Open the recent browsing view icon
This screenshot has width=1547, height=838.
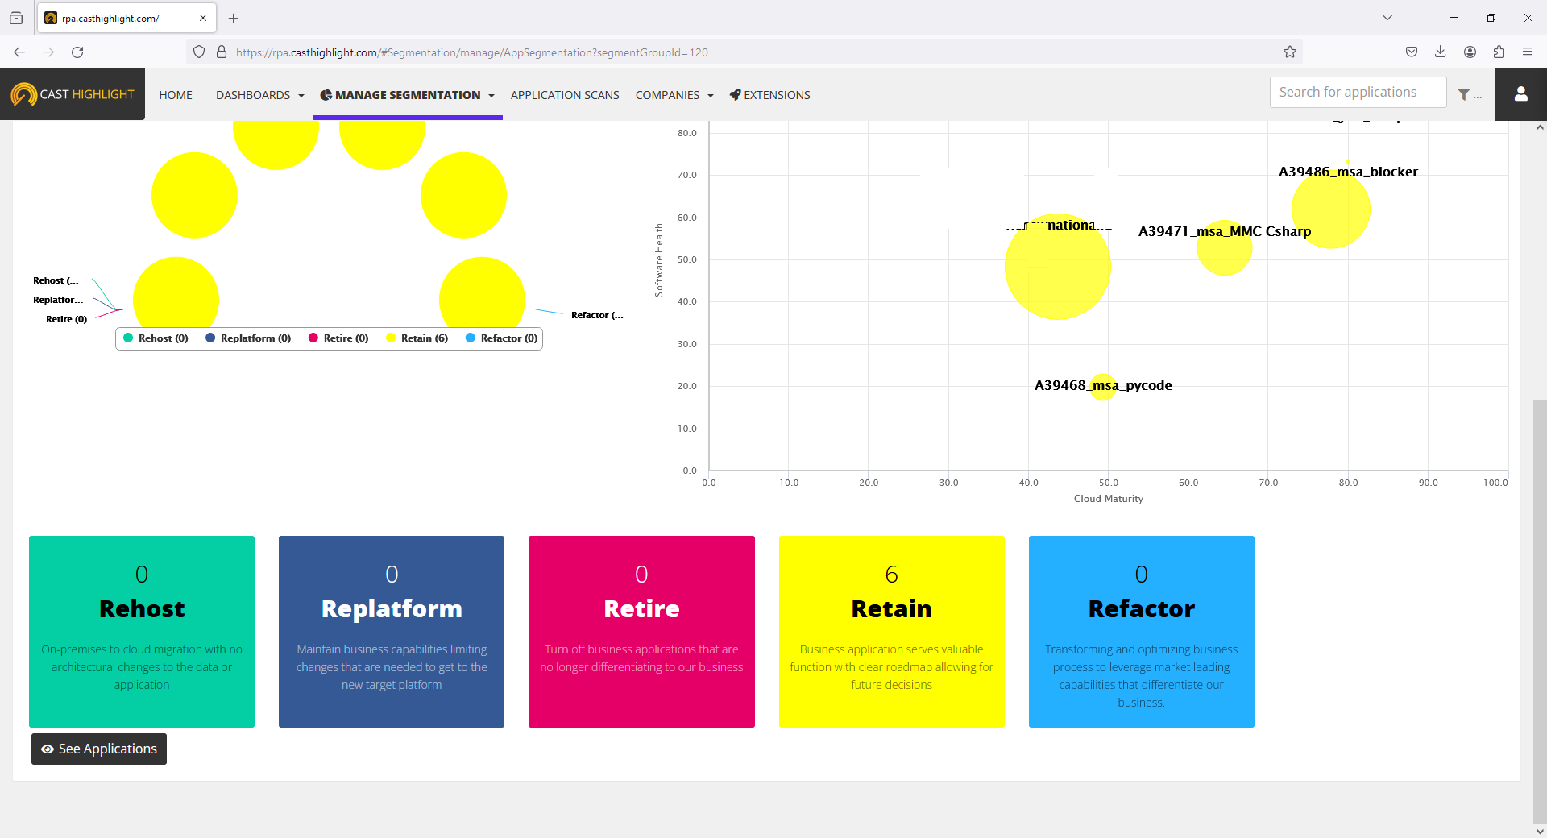coord(16,18)
